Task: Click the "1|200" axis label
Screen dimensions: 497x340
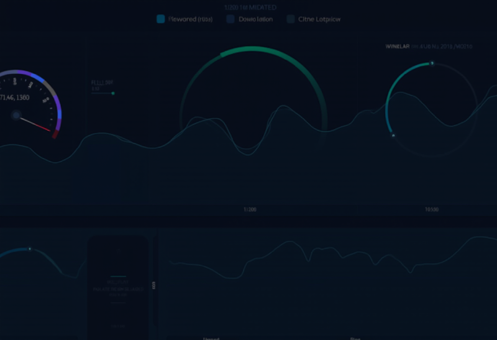Action: [x=250, y=209]
